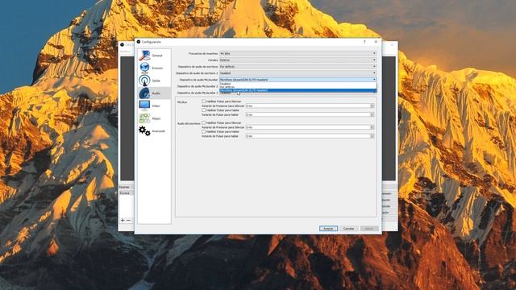Close the Configuración dialog
The width and height of the screenshot is (516, 290).
click(x=376, y=42)
